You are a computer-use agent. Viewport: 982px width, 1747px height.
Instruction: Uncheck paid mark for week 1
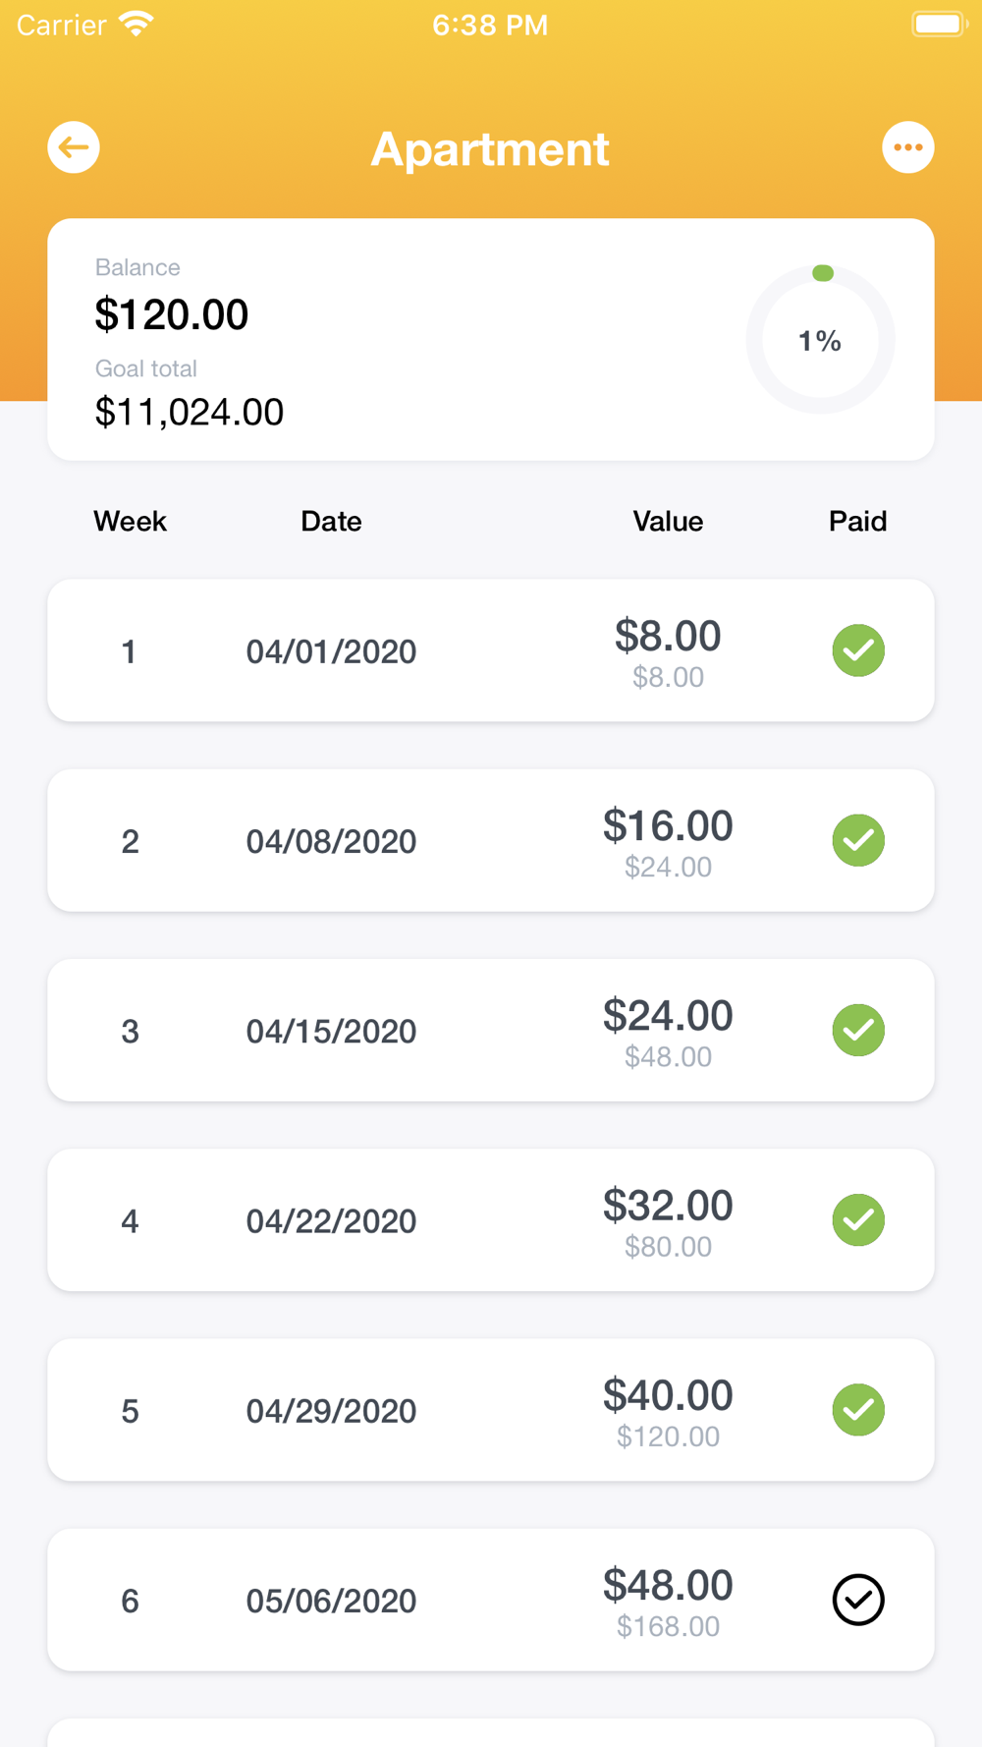pyautogui.click(x=858, y=650)
